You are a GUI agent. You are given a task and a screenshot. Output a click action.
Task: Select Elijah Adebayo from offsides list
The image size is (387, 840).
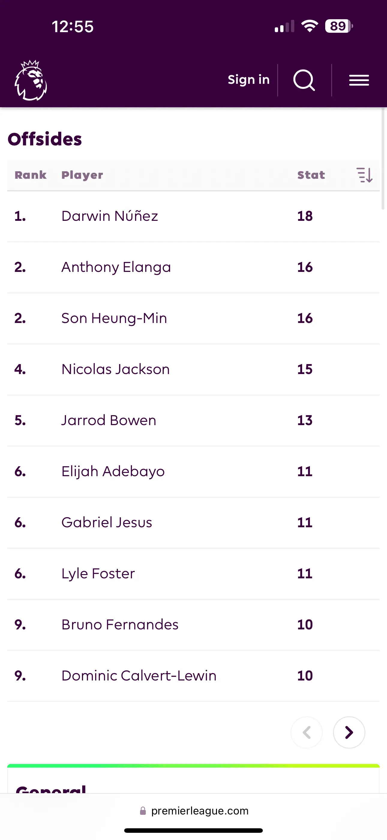pos(113,471)
